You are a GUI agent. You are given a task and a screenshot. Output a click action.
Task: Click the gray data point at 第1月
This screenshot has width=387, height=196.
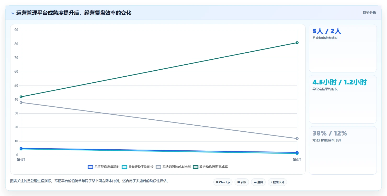point(21,102)
